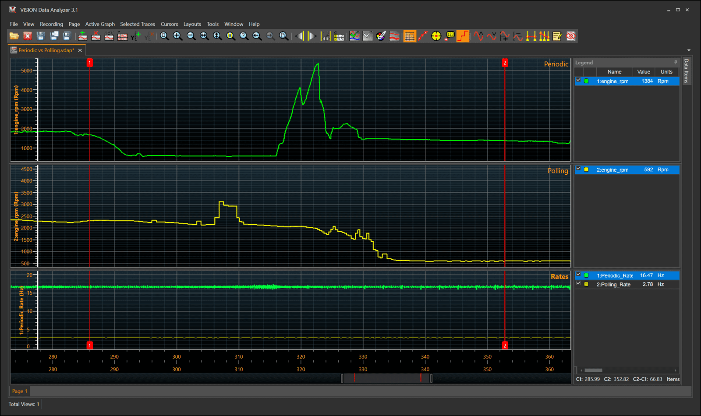Viewport: 701px width, 416px height.
Task: Uncheck the 2:engine_rpm legend checkbox
Action: (578, 169)
